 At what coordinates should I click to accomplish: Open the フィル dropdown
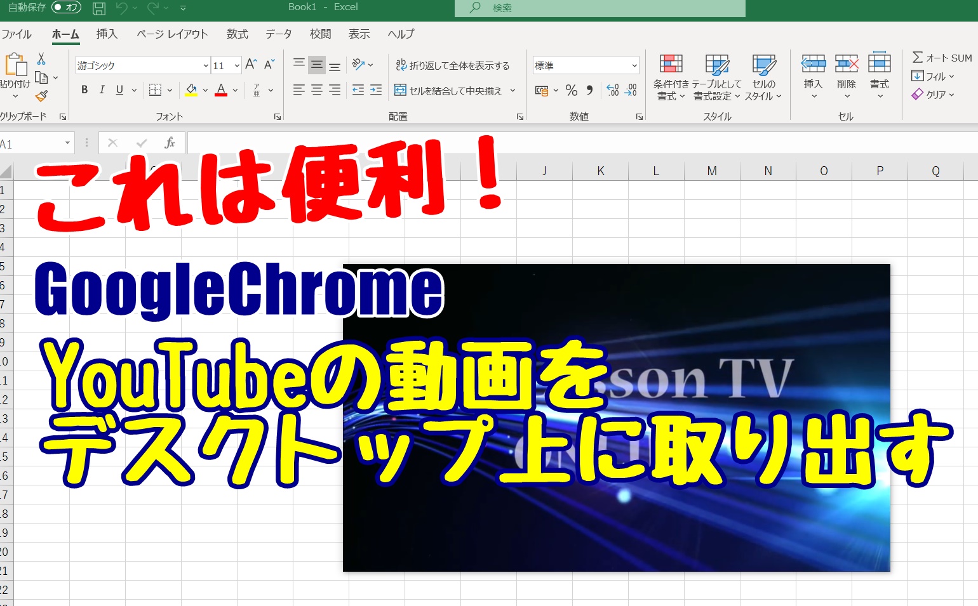(x=933, y=76)
